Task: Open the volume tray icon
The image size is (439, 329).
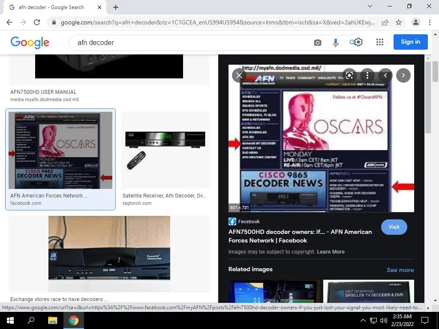Action: point(384,320)
